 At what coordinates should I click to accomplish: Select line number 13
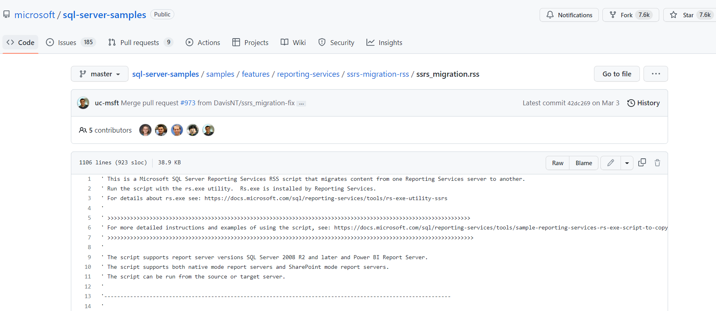pos(88,296)
